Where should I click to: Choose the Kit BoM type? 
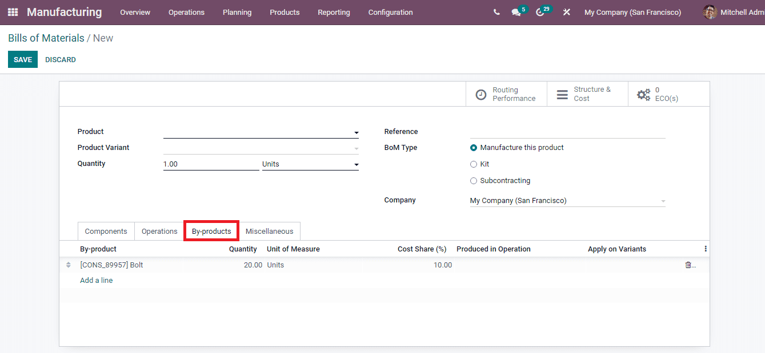474,164
